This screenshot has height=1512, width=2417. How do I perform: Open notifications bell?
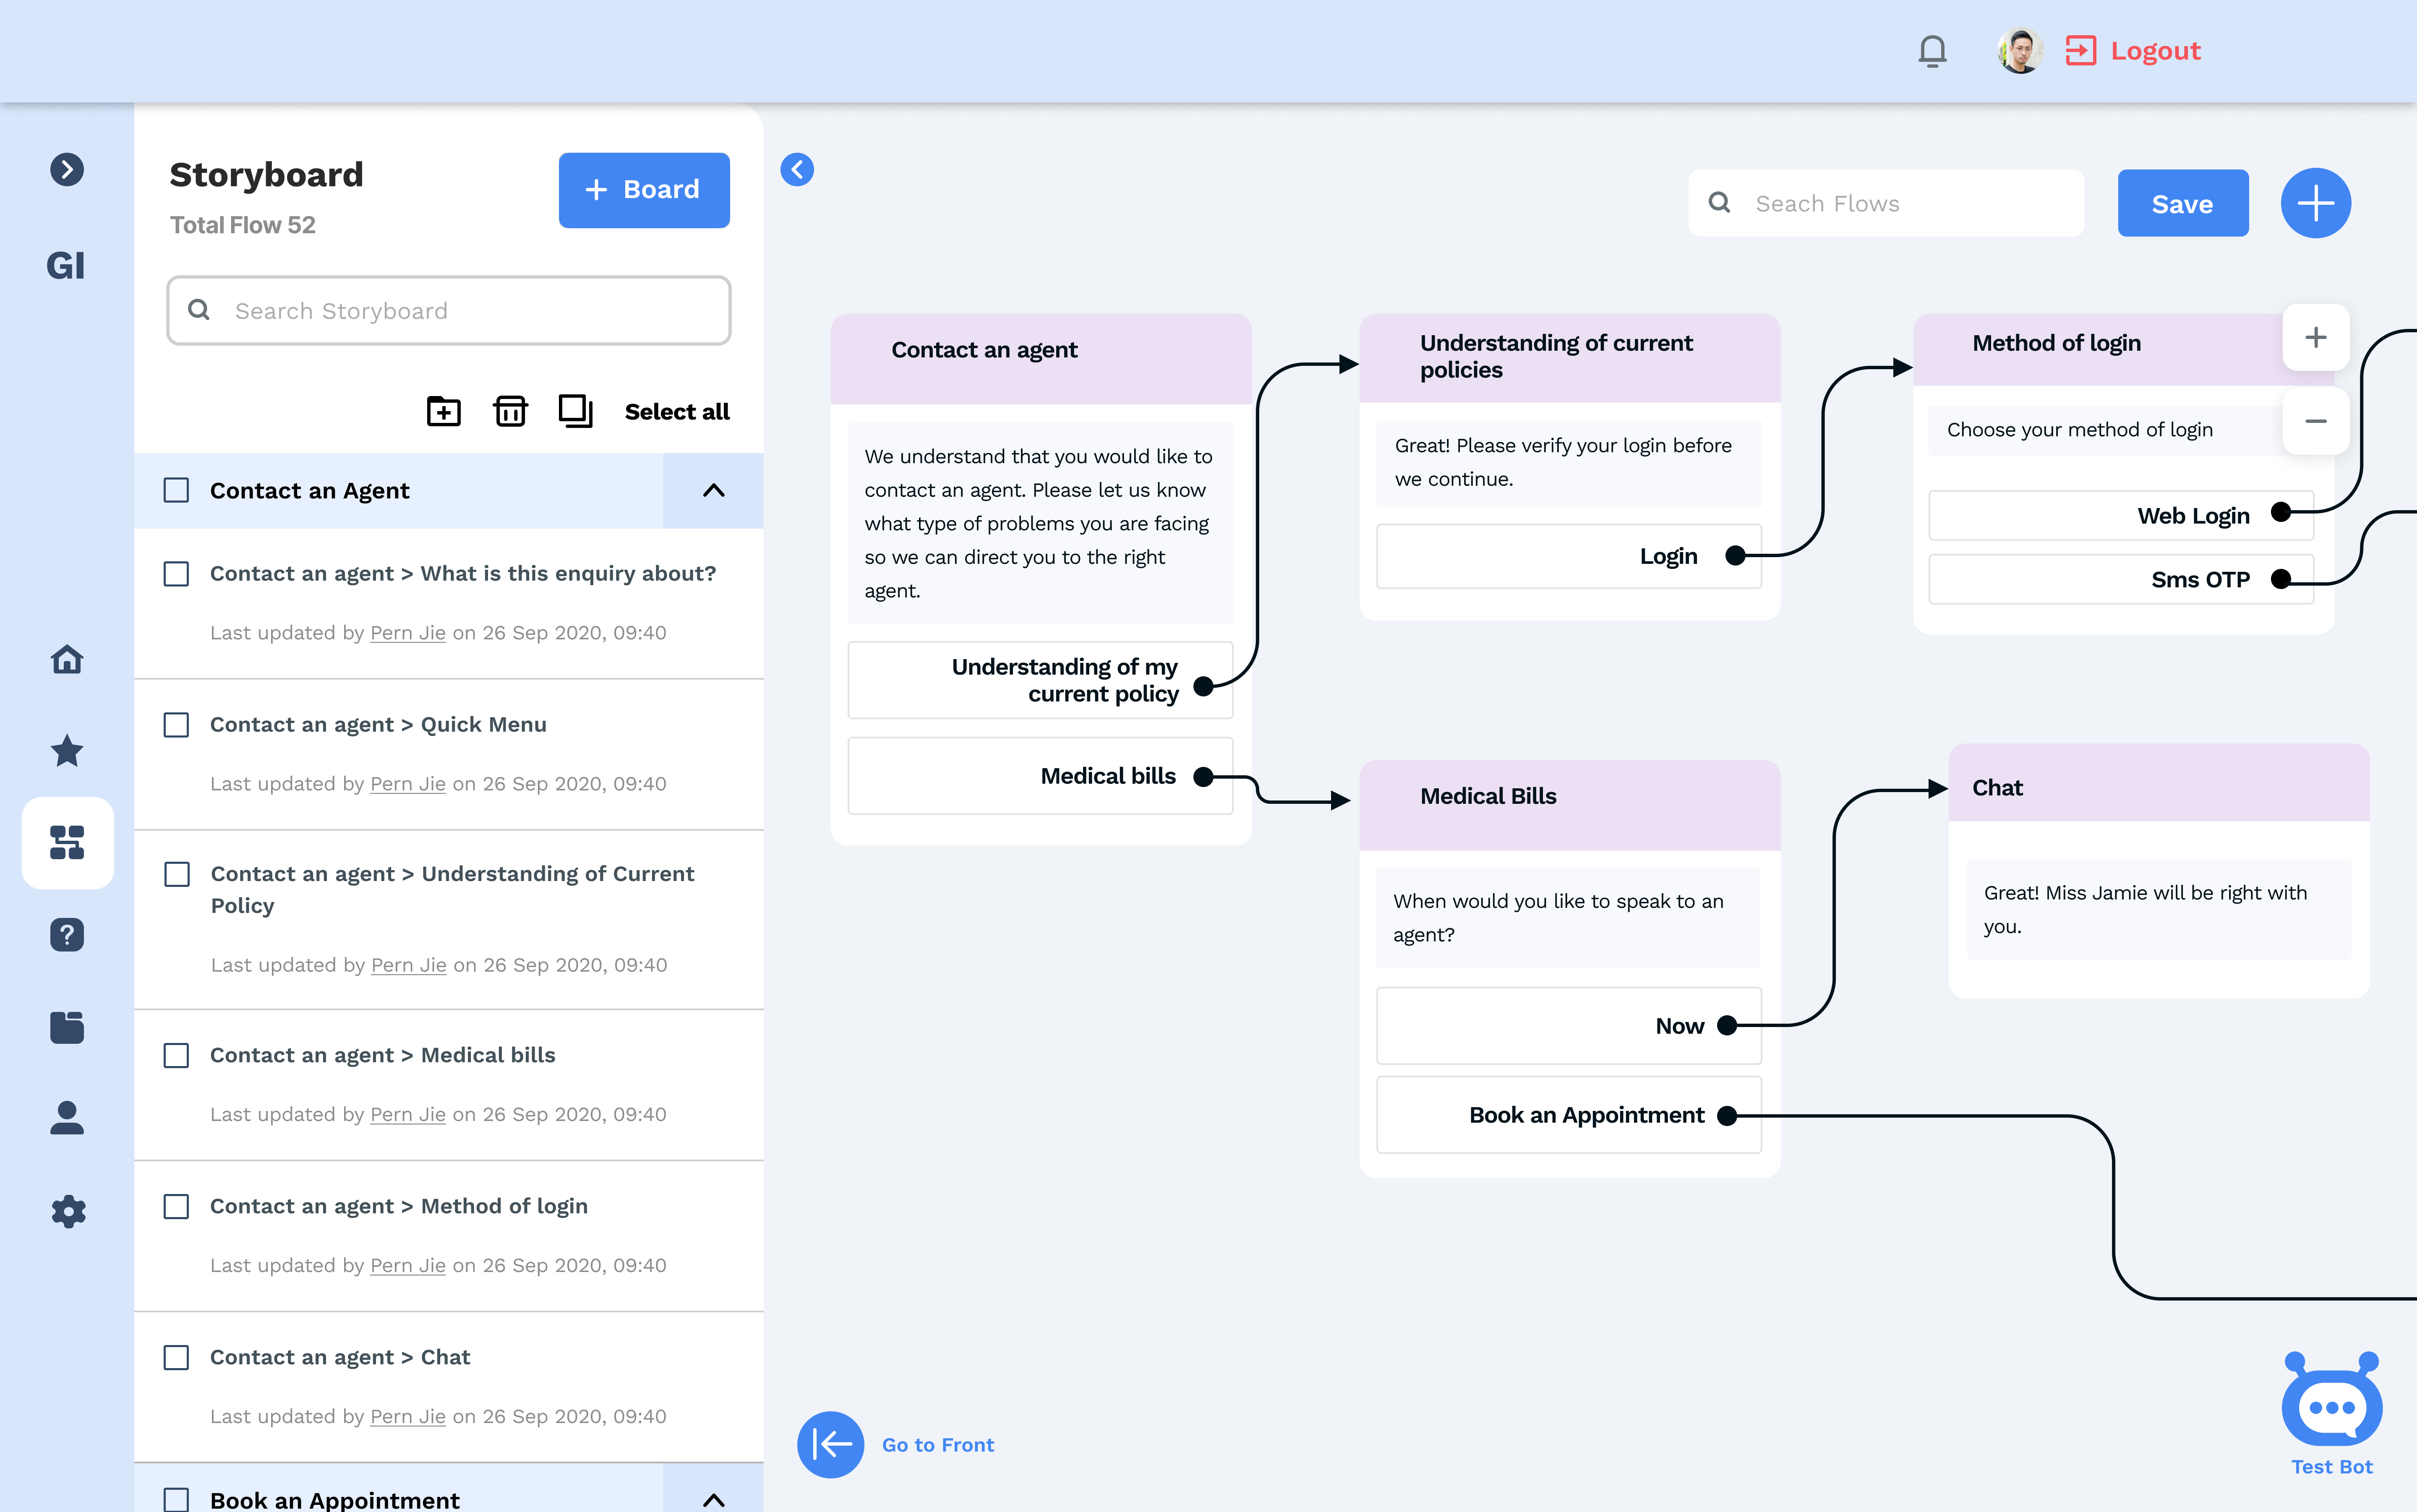(x=1932, y=51)
